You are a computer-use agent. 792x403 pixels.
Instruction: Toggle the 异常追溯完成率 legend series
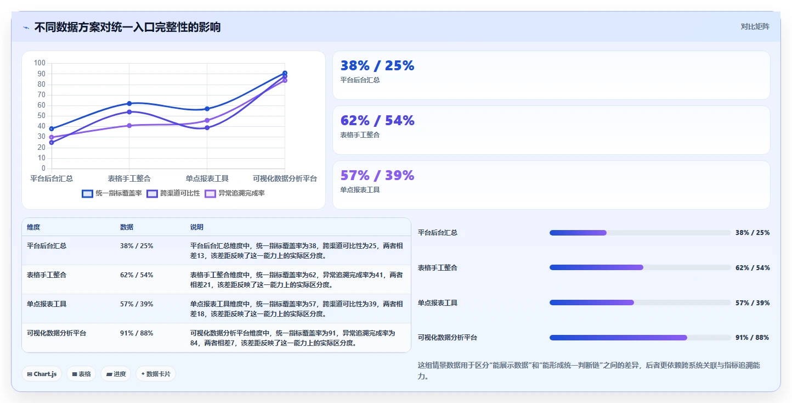(235, 193)
